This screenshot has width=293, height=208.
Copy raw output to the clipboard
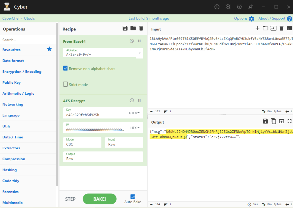273,121
